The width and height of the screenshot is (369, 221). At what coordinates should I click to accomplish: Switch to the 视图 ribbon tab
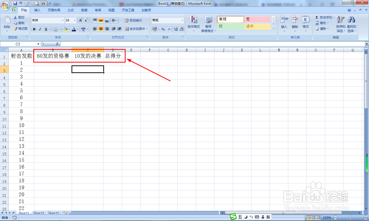pos(111,10)
